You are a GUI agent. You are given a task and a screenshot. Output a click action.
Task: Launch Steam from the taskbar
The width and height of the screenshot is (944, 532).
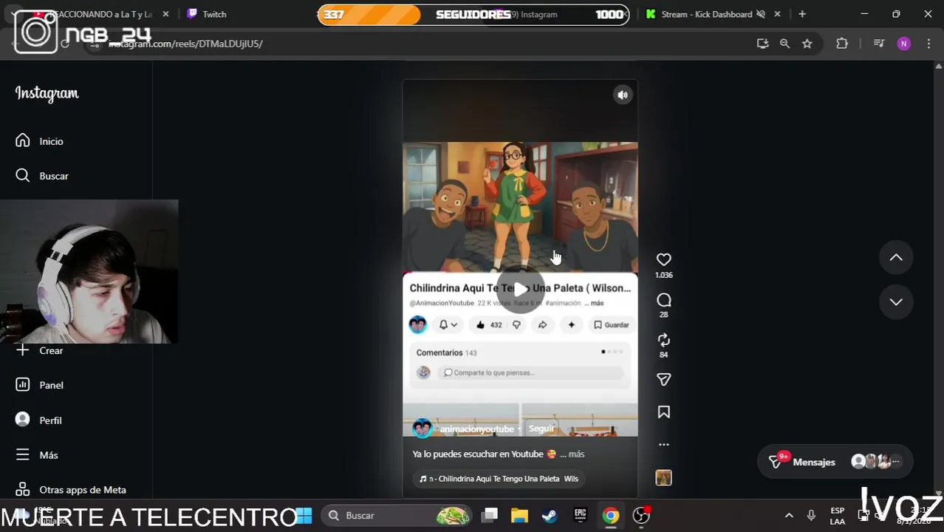pos(550,515)
